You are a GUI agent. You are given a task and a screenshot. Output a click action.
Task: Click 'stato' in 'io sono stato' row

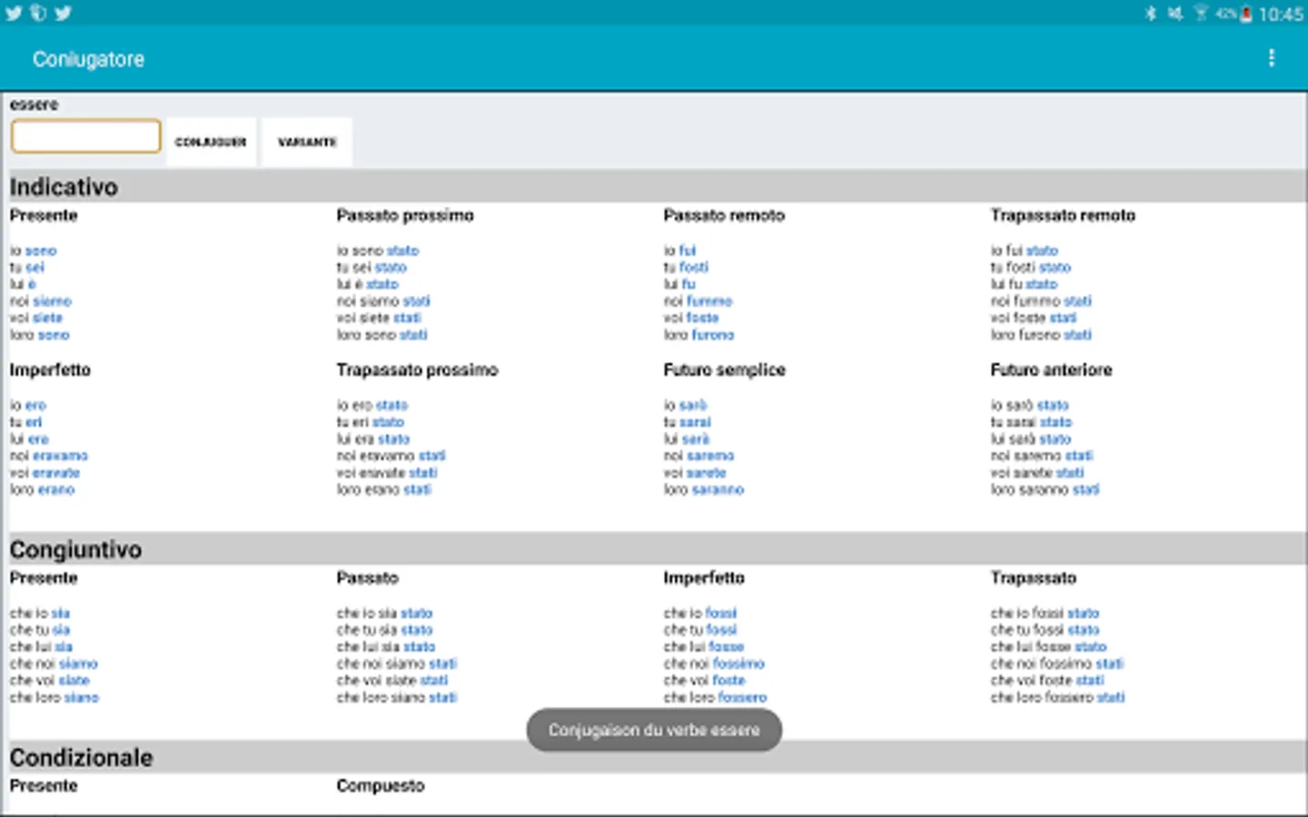click(402, 251)
